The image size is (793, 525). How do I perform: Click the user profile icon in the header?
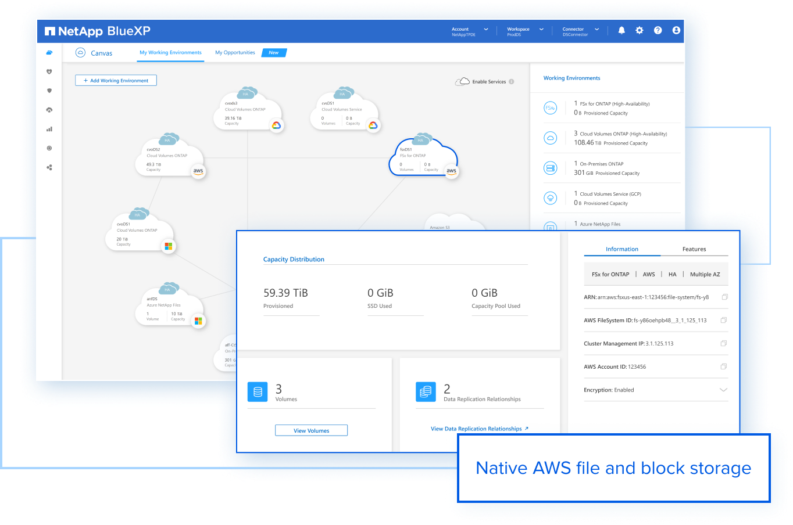click(x=676, y=30)
